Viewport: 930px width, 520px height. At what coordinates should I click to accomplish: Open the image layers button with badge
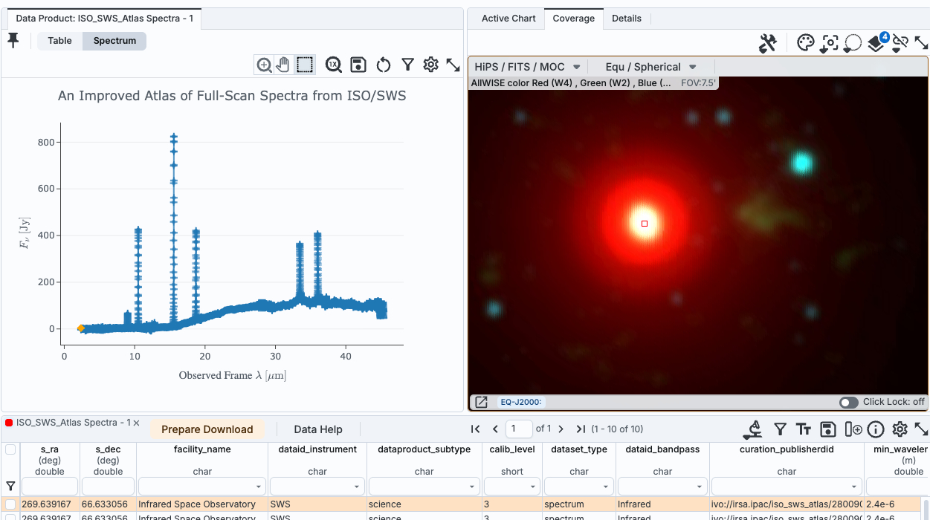coord(876,44)
